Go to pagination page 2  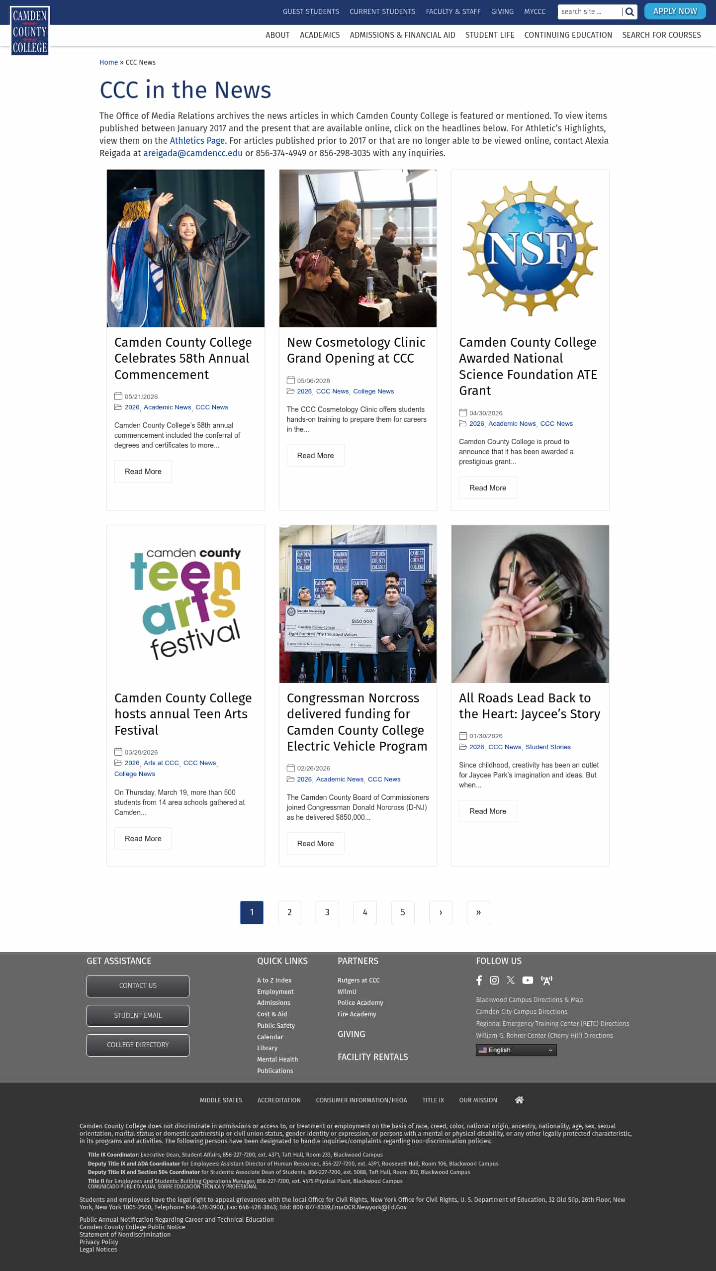point(289,912)
